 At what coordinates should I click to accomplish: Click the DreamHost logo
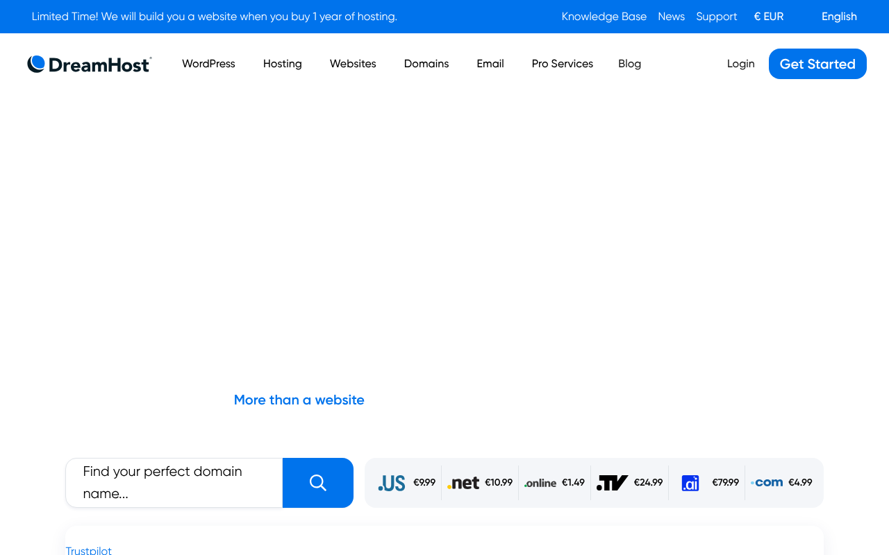tap(89, 64)
